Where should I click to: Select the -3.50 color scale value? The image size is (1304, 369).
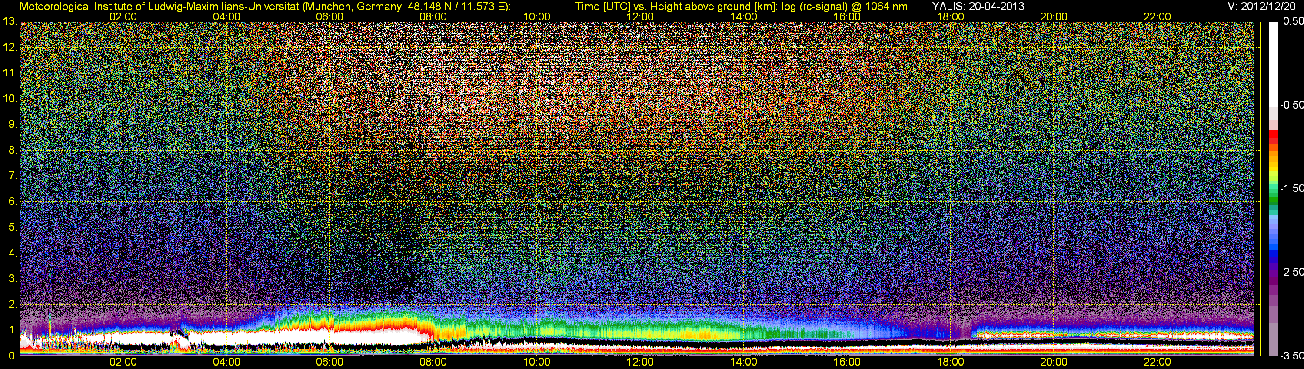point(1291,356)
